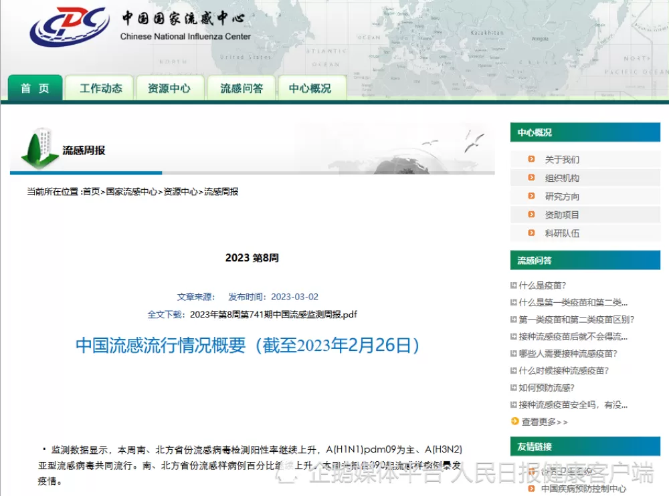The image size is (669, 496).
Task: Click 国家流感中心 in the breadcrumb
Action: click(131, 192)
